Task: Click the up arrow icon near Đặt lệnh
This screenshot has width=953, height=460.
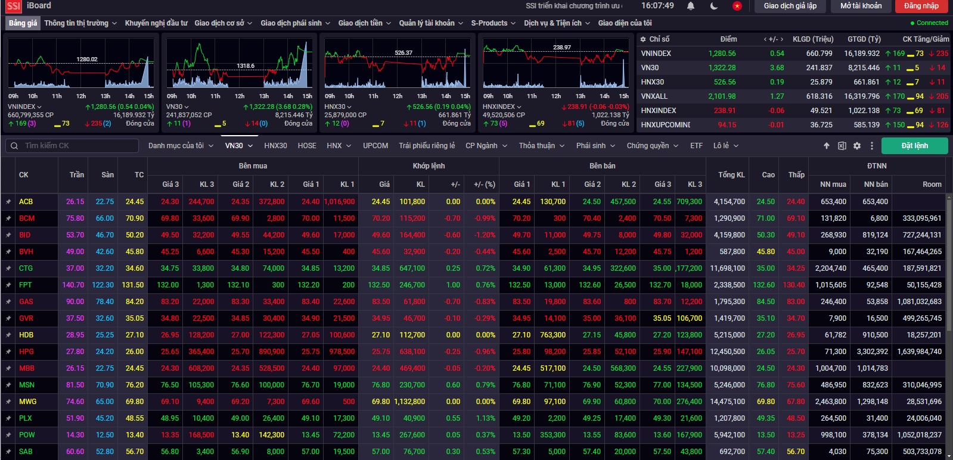Action: point(827,146)
